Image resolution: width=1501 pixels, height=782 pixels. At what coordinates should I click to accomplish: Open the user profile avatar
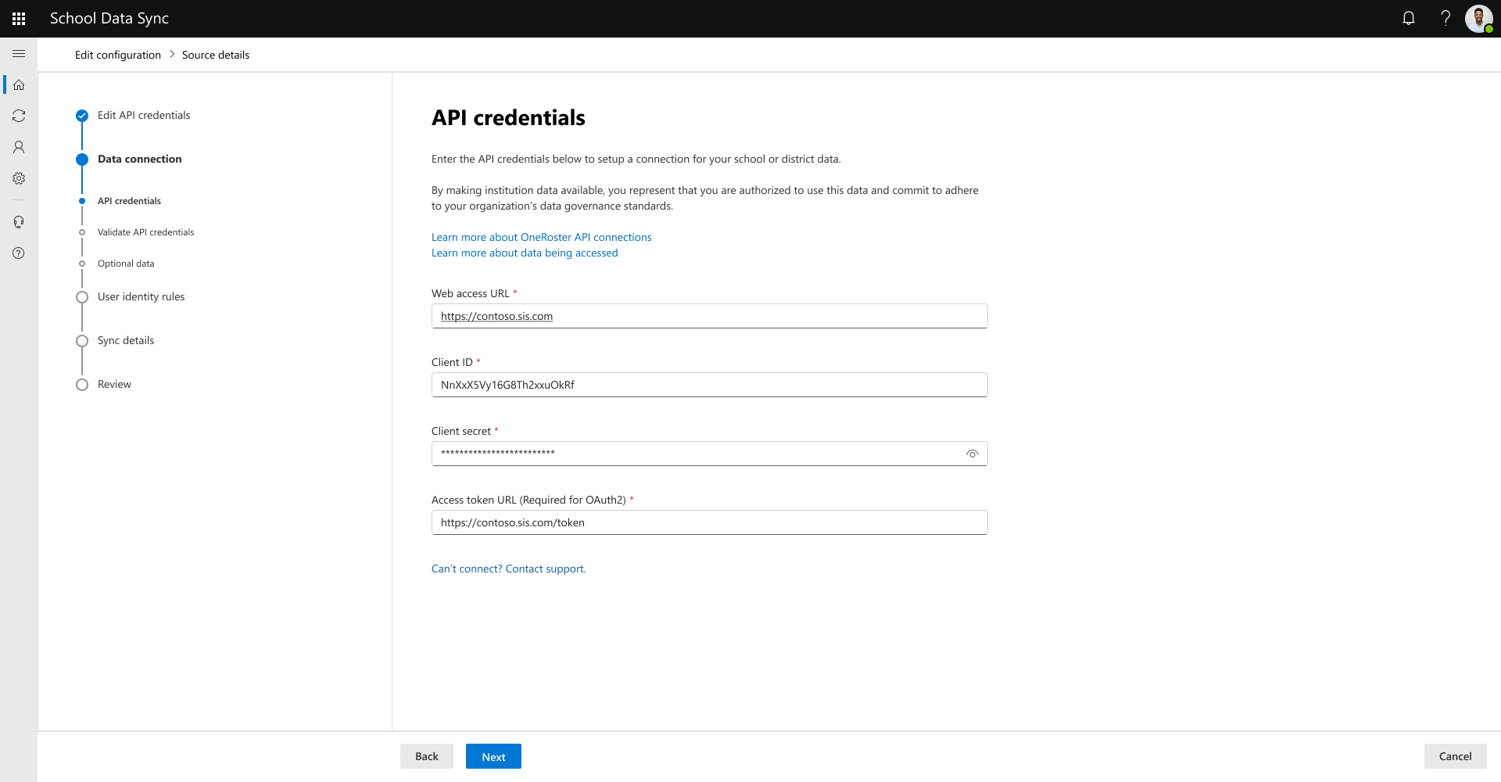[x=1479, y=18]
